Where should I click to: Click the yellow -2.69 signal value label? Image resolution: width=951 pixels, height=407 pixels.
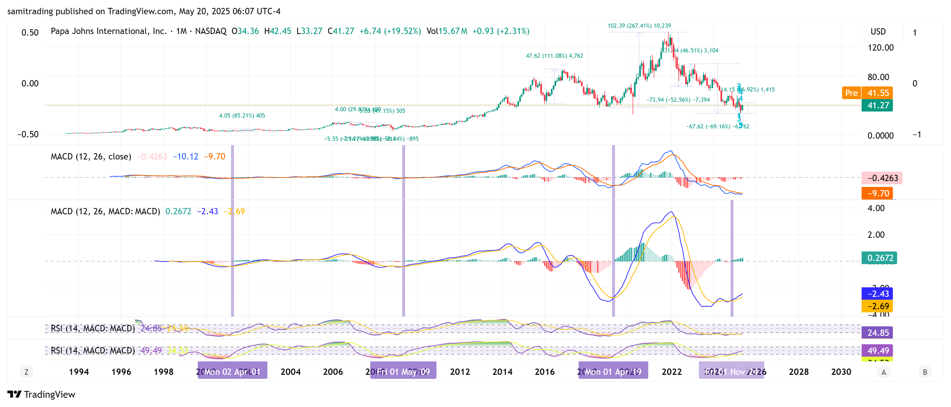tap(877, 306)
